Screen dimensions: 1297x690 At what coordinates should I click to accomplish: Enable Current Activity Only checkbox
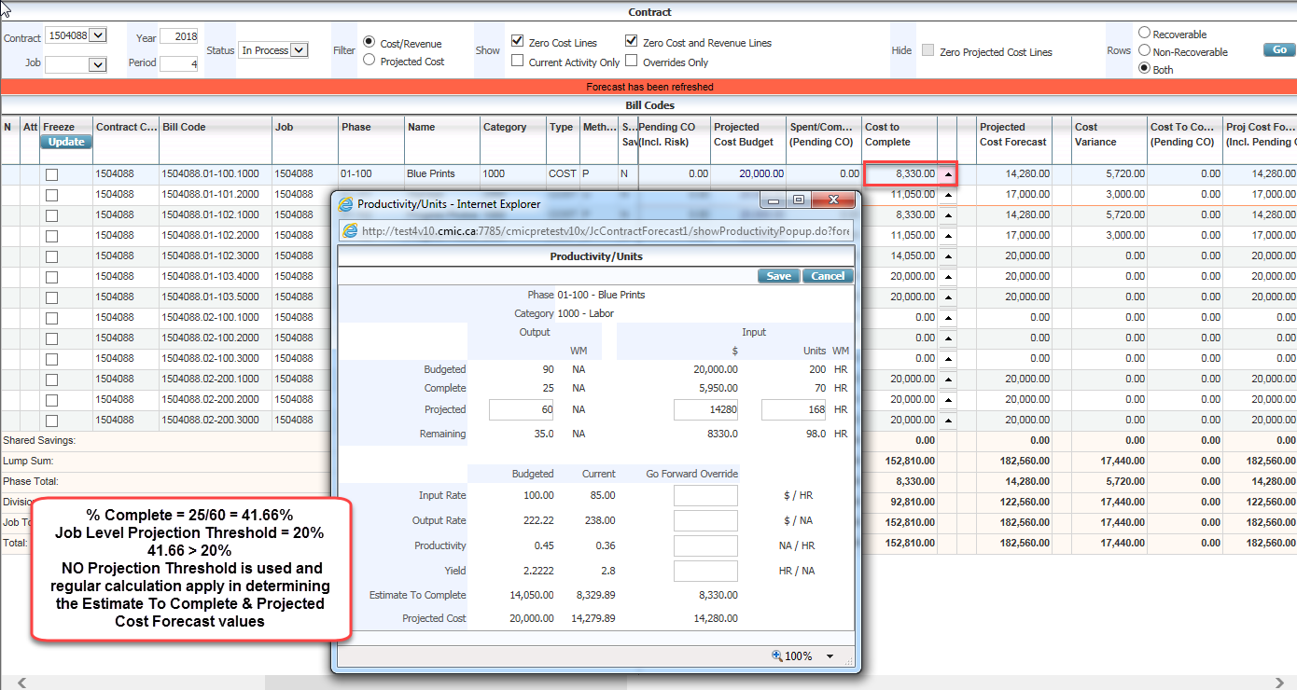click(518, 61)
